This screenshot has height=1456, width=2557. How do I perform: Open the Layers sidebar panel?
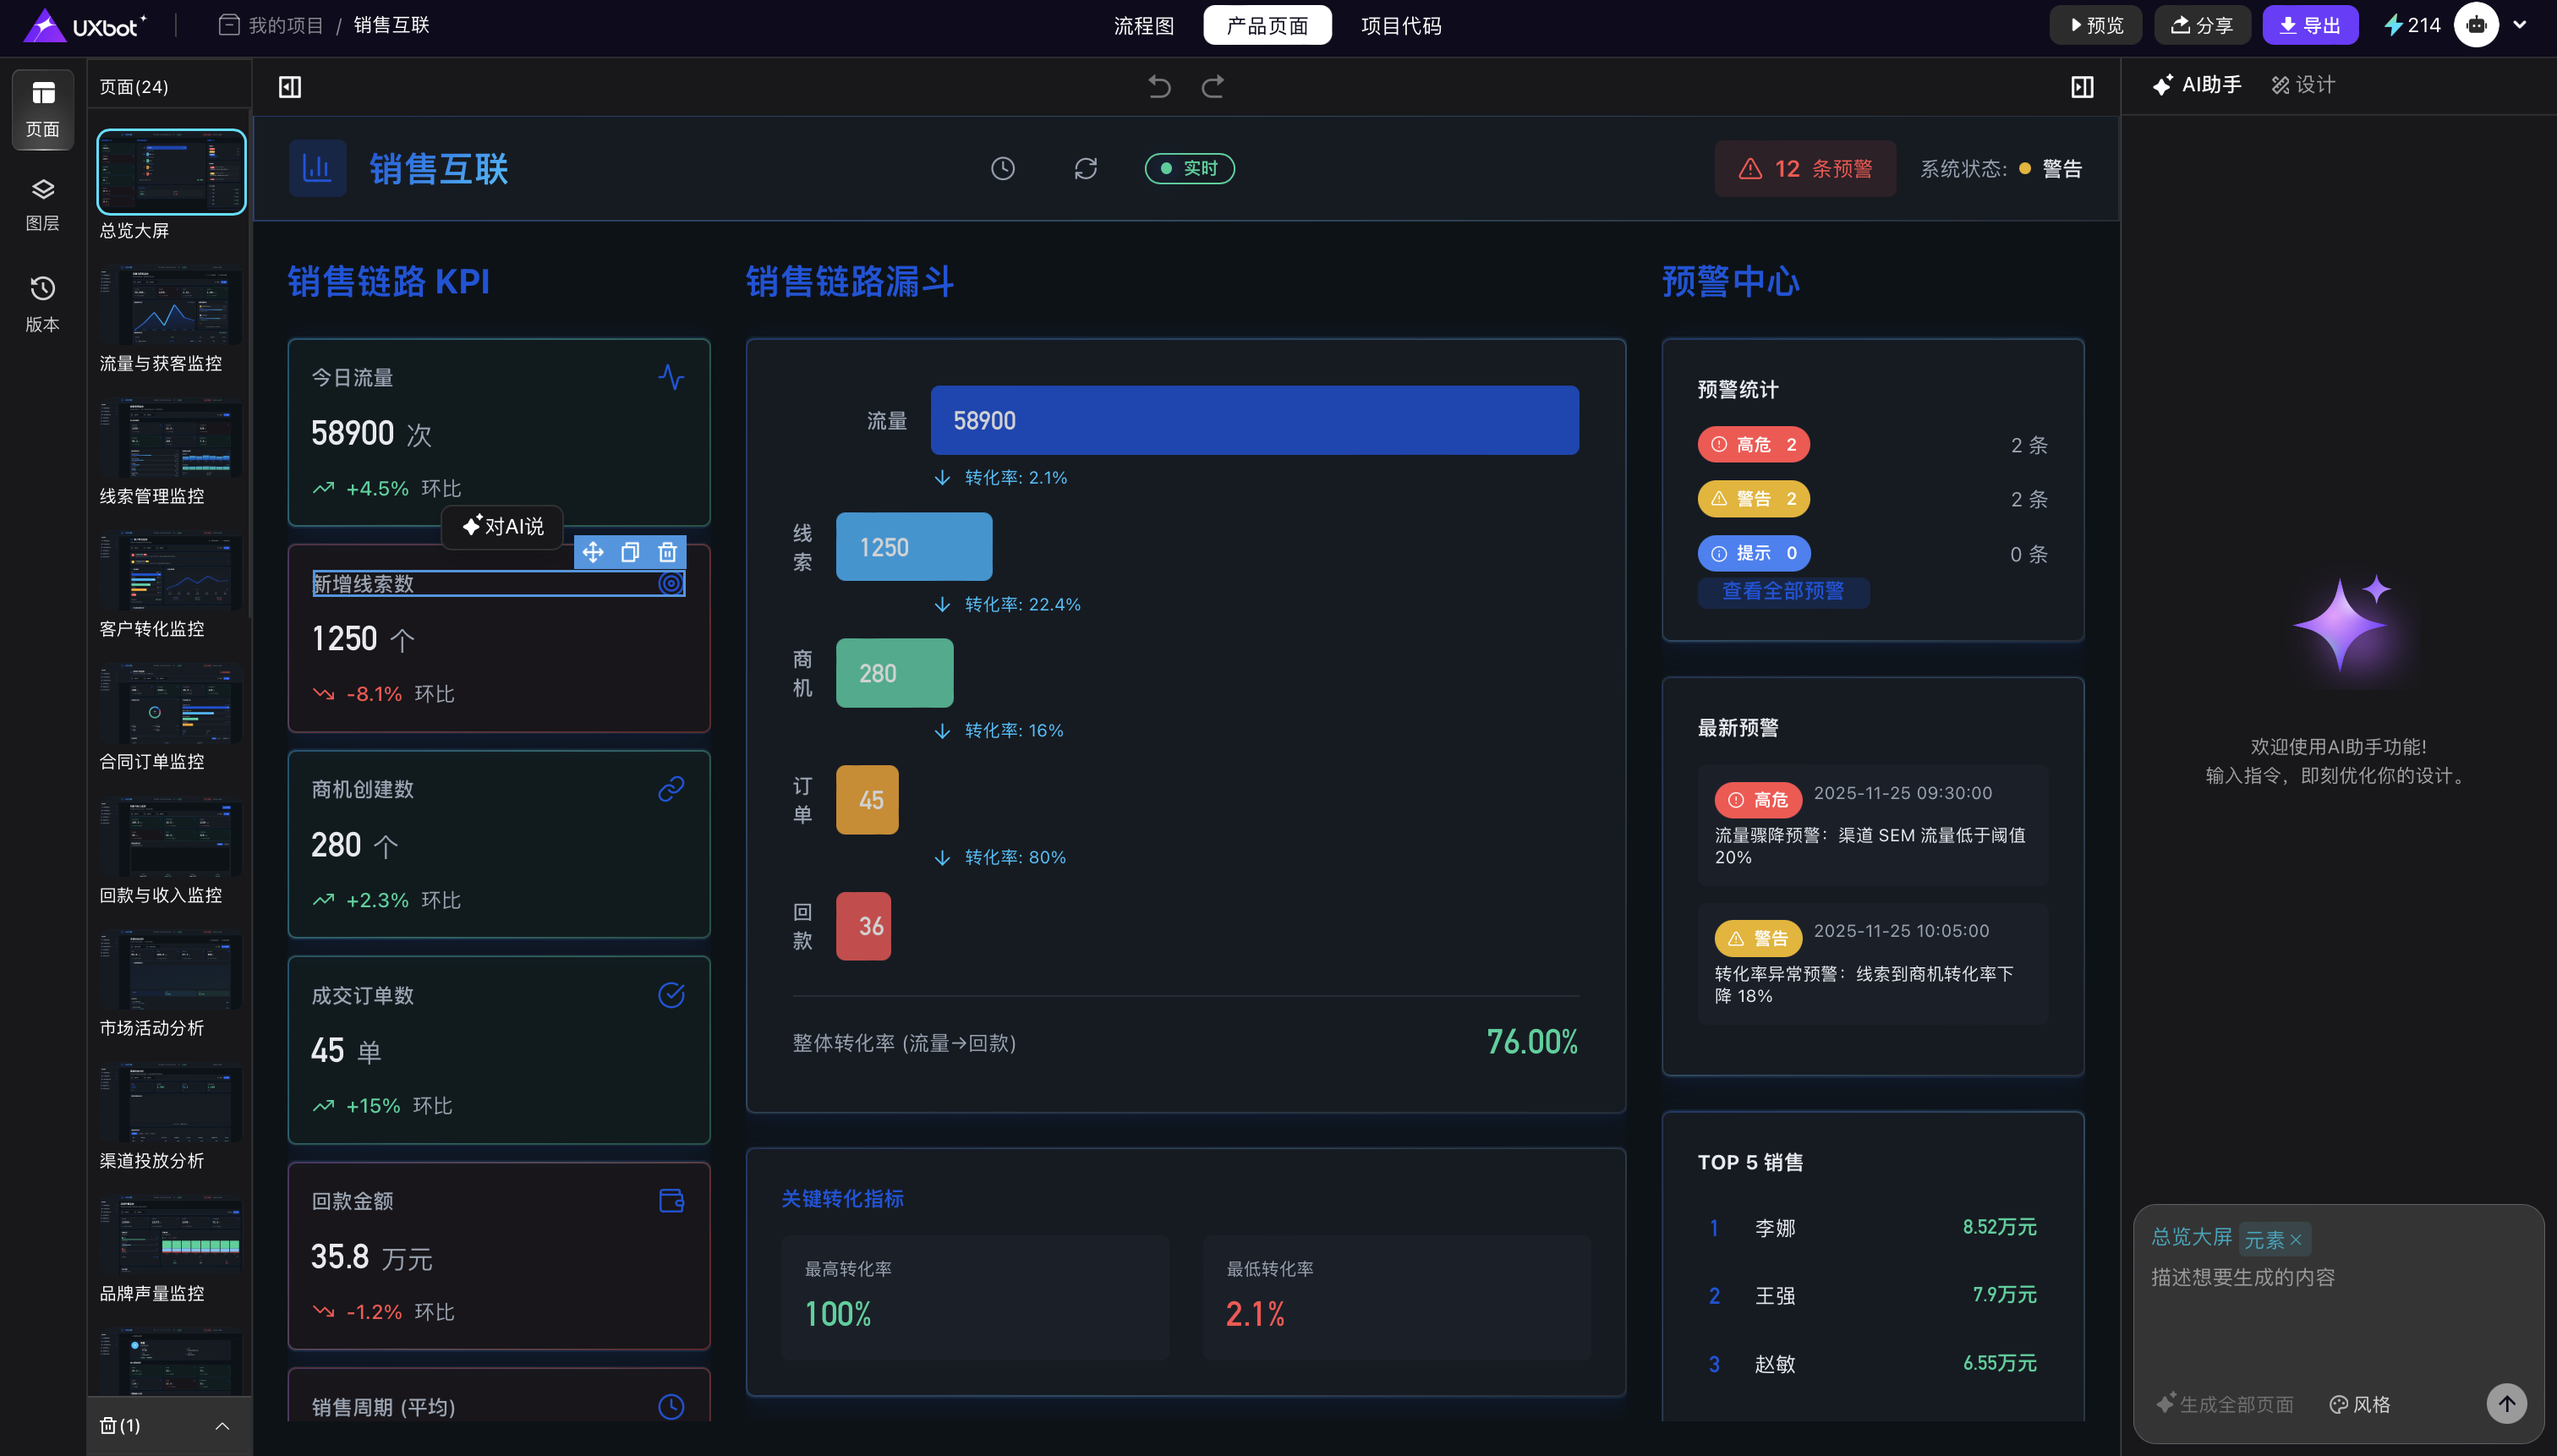tap(42, 204)
